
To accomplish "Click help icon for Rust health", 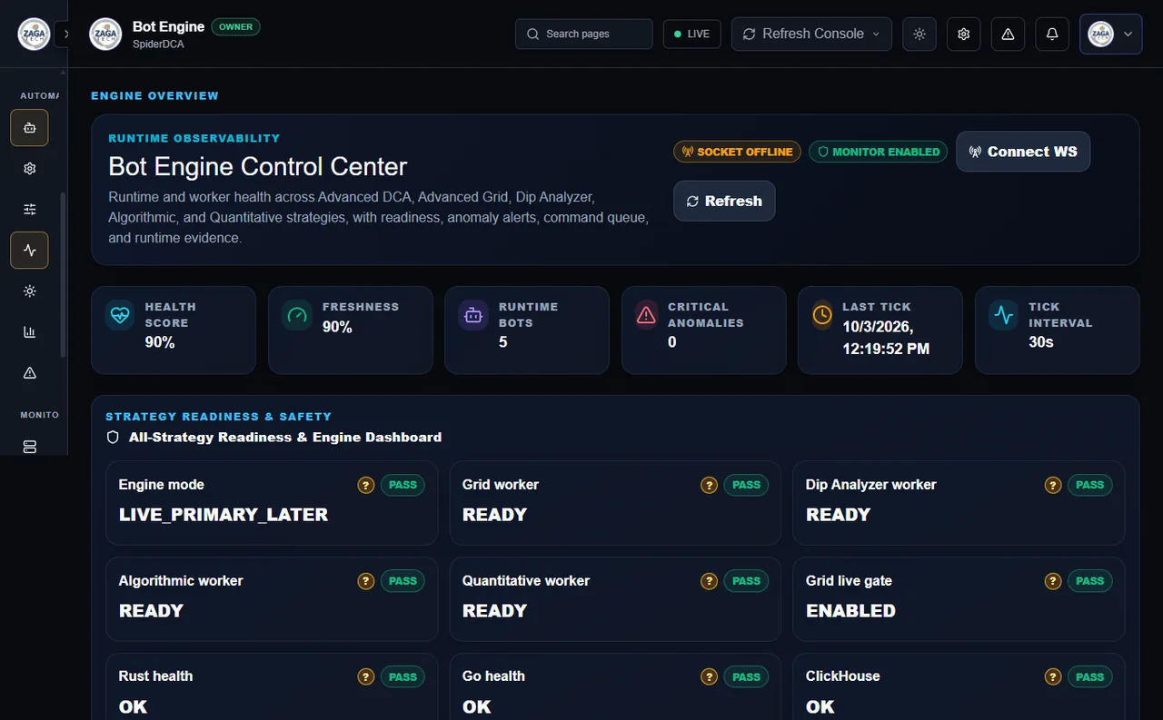I will (x=366, y=676).
